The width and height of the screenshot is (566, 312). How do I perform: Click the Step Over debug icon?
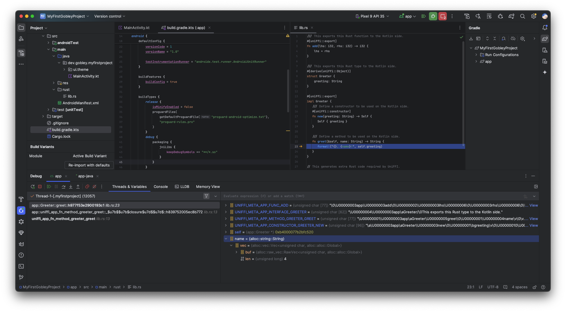pos(64,187)
